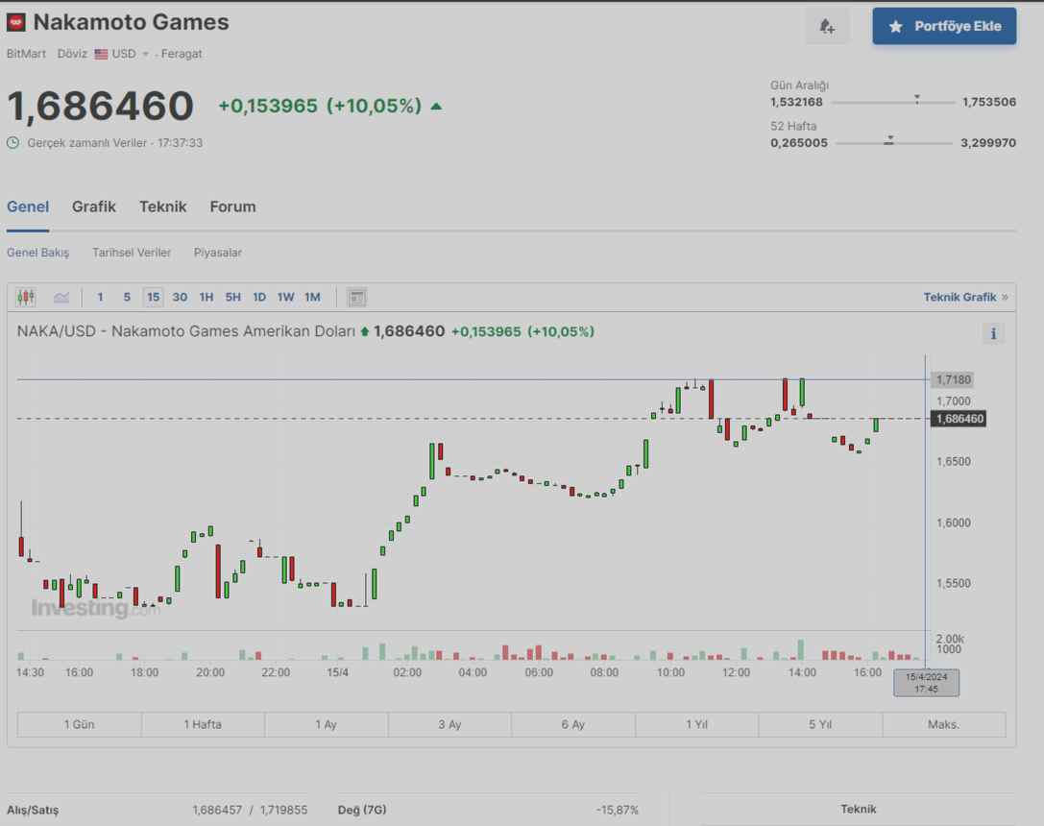
Task: Click the Feragat disclaimer link
Action: 182,54
